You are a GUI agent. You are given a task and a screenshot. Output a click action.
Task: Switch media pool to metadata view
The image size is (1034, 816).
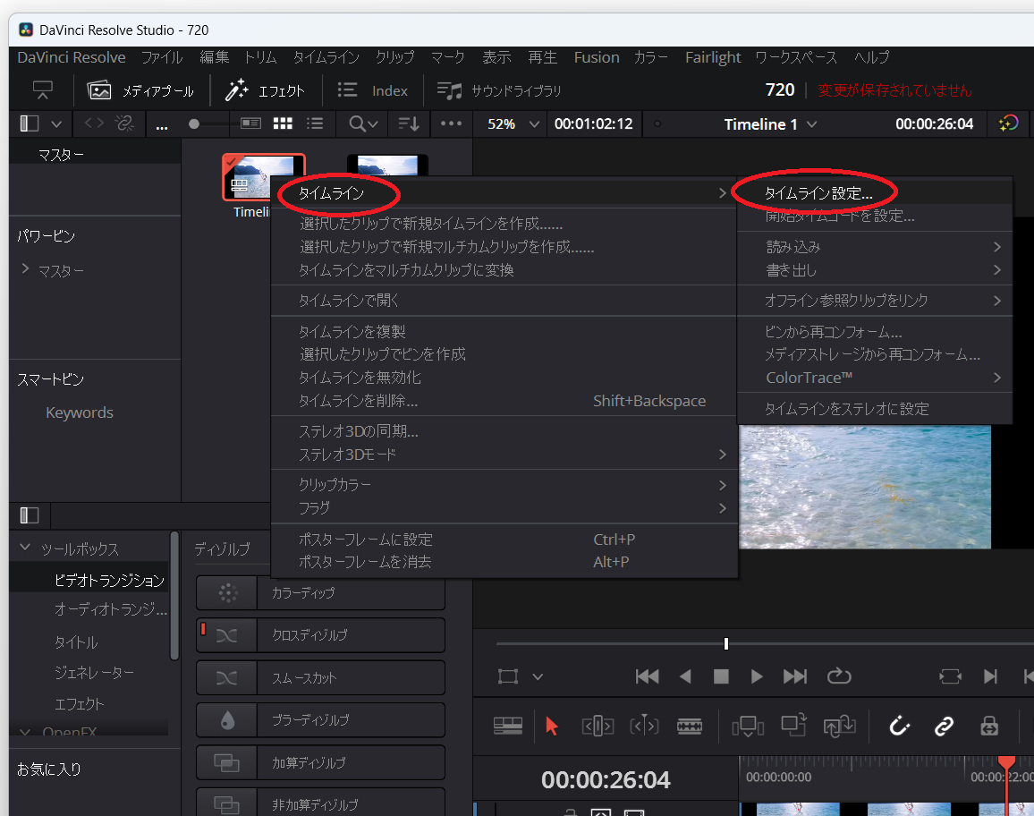coord(250,123)
